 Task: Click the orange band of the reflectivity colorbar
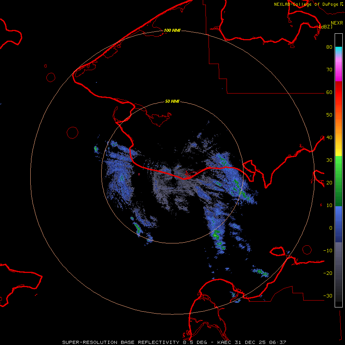point(338,125)
